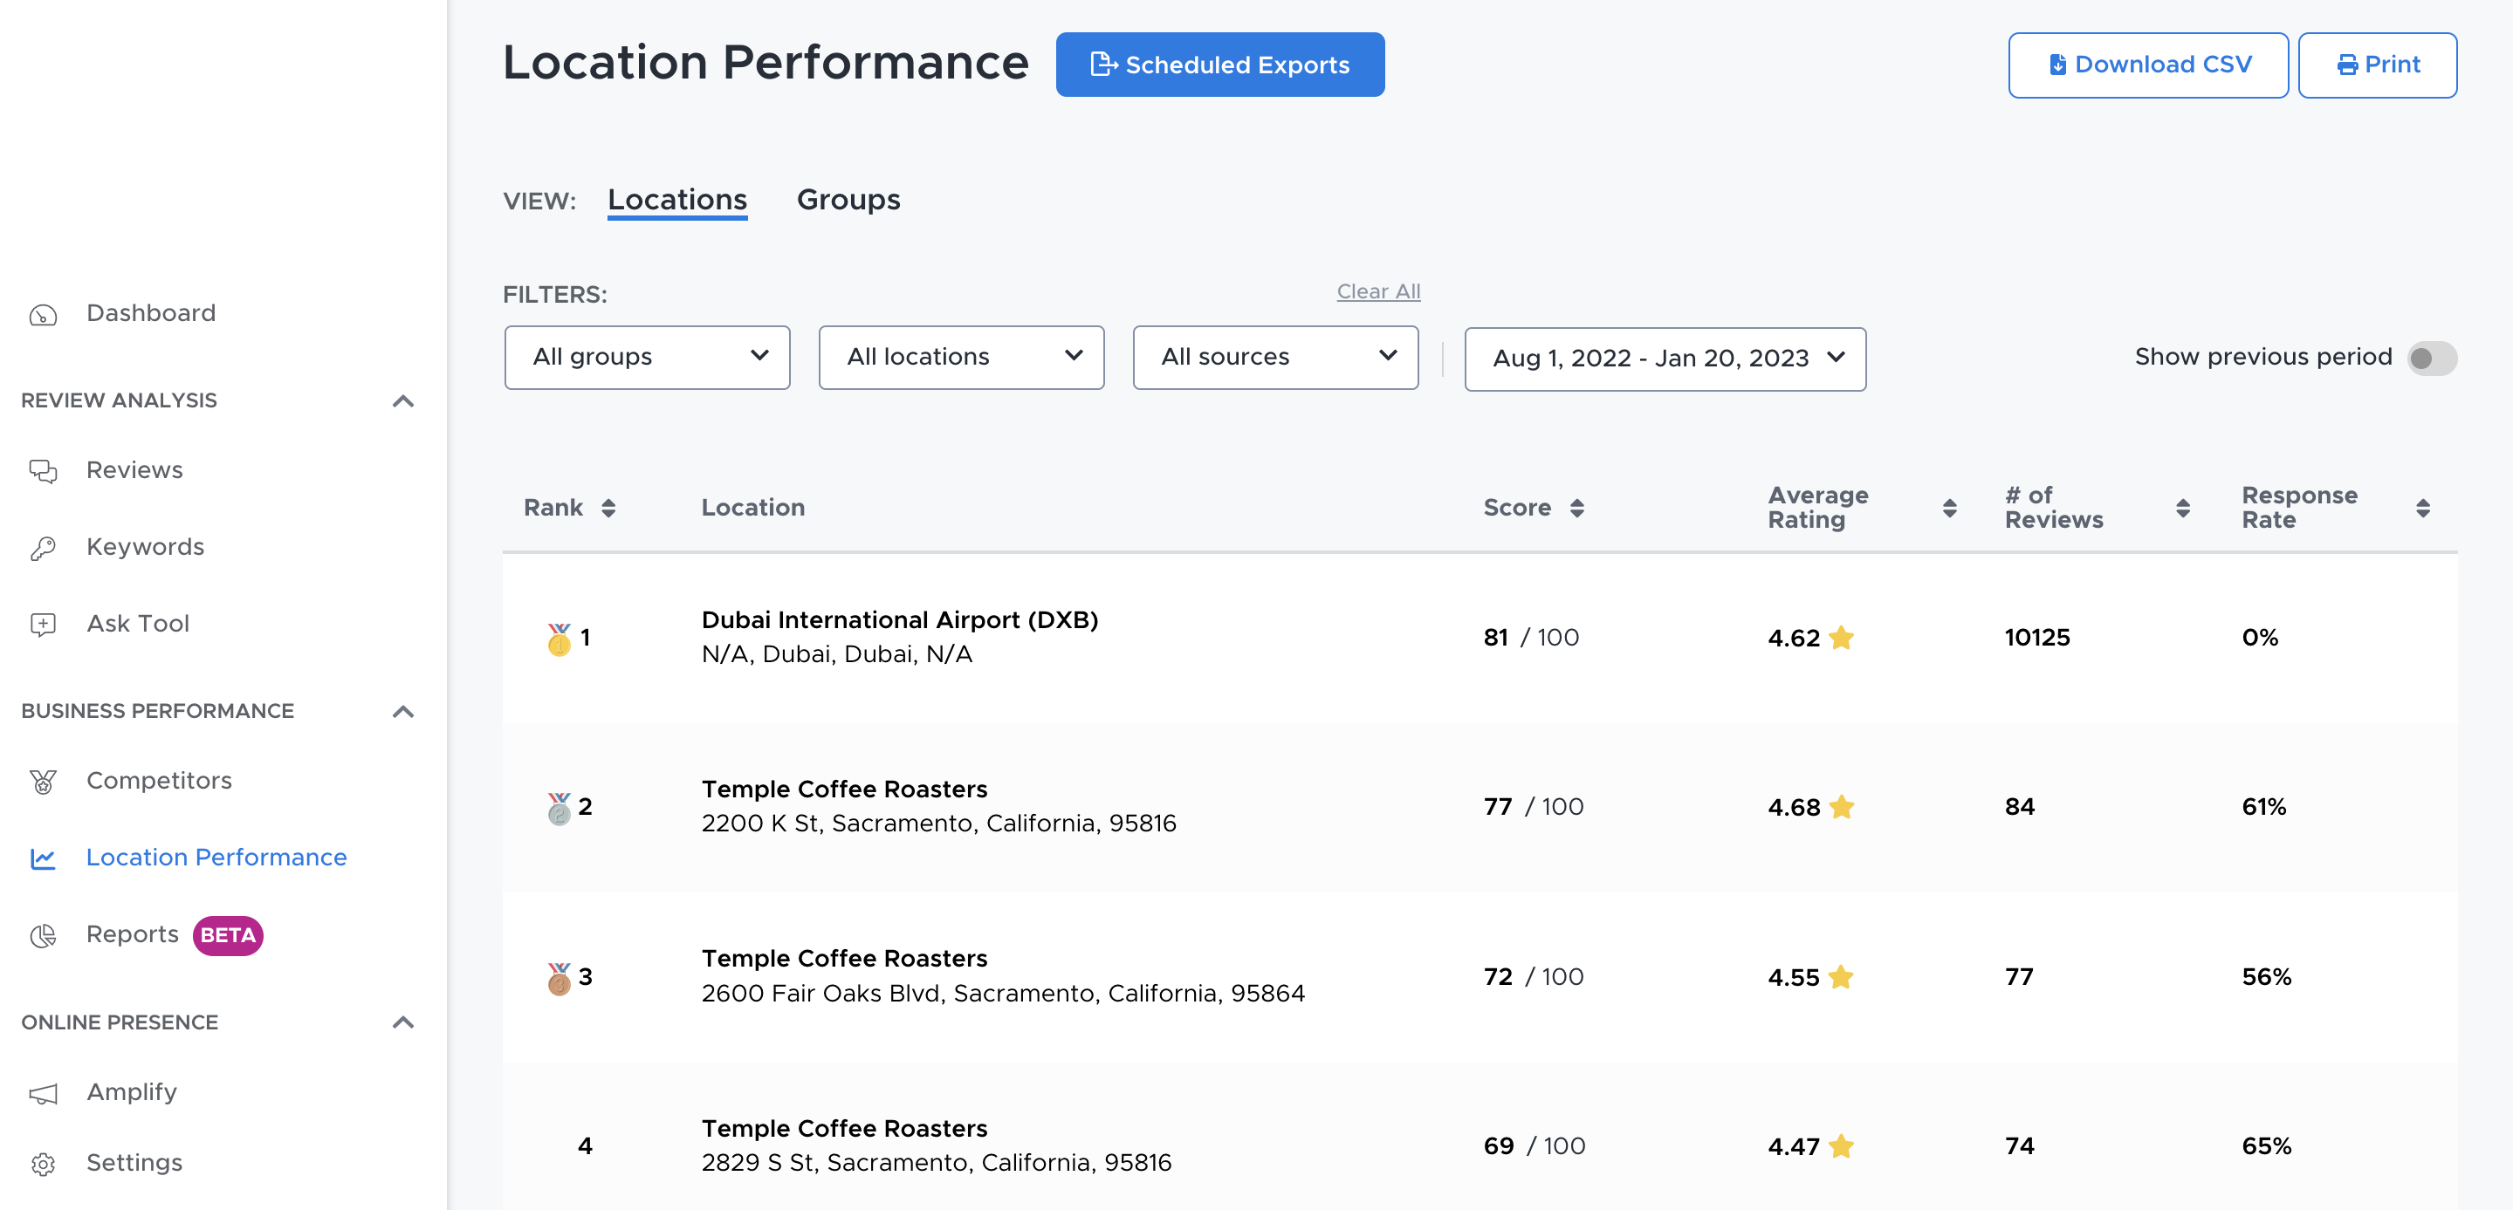
Task: Go to Dashboard in sidebar
Action: [x=151, y=313]
